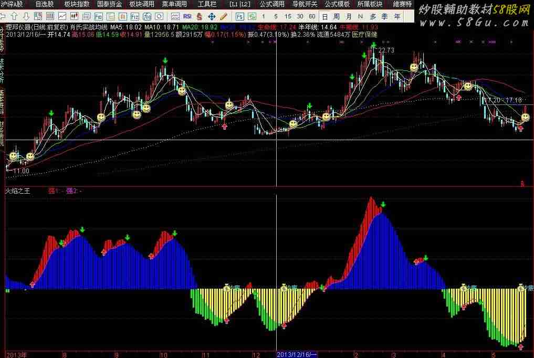Click the blue four-way move arrows icon
The width and height of the screenshot is (534, 358).
tap(212, 16)
